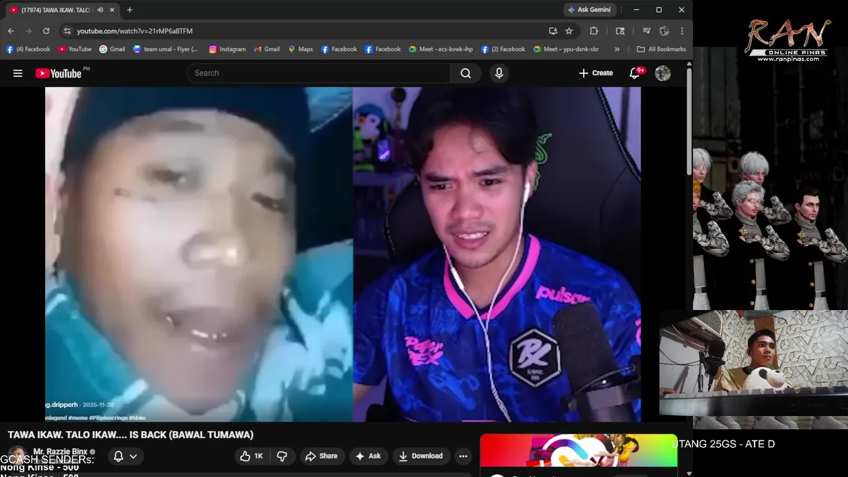Screen dimensions: 848x477
Task: Open the Chrome profile avatar
Action: (664, 30)
